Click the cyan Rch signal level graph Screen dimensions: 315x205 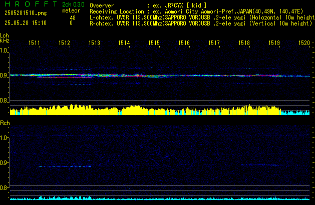coord(160,198)
